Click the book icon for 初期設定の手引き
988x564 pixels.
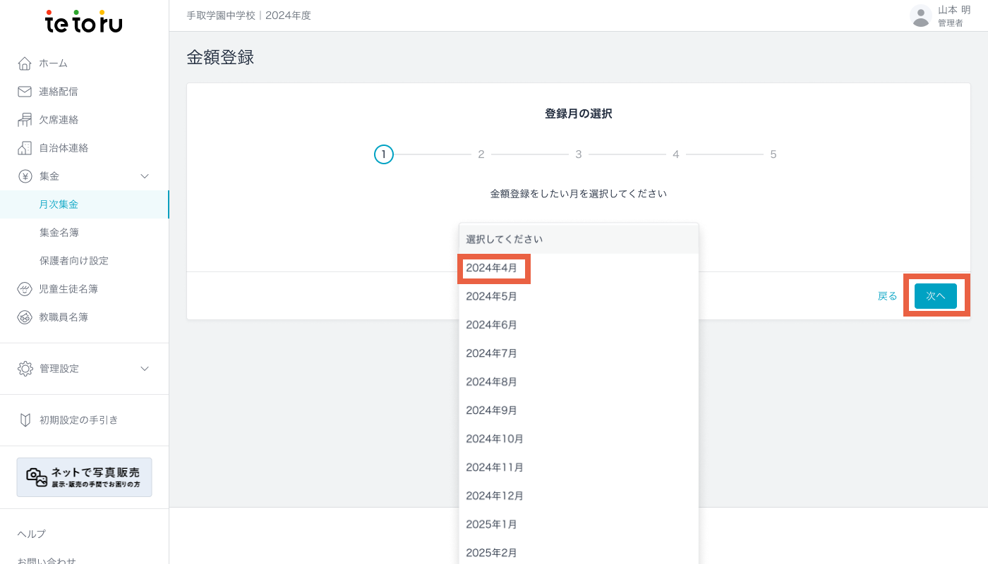coord(25,420)
